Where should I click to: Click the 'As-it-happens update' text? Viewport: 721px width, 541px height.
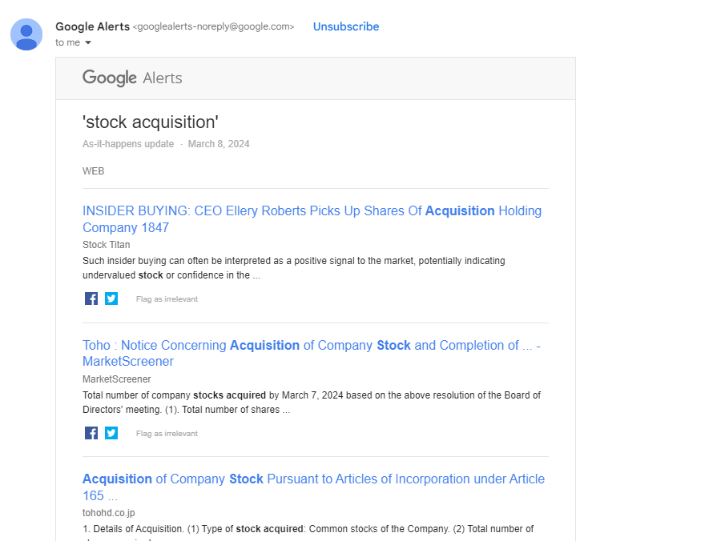[128, 144]
